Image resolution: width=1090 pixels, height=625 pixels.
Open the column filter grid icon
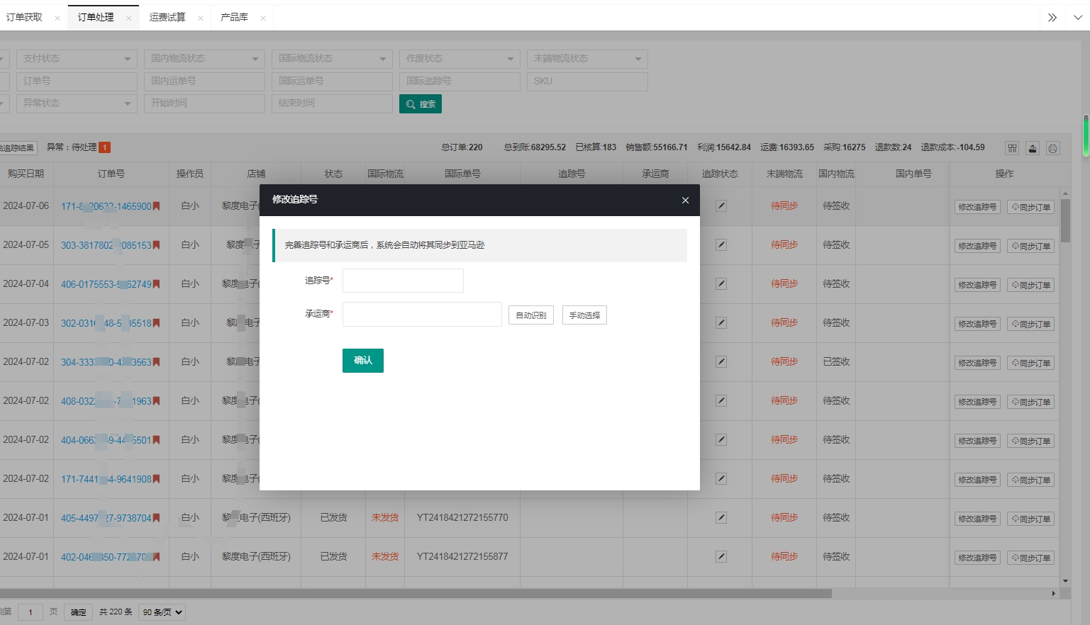point(1012,148)
